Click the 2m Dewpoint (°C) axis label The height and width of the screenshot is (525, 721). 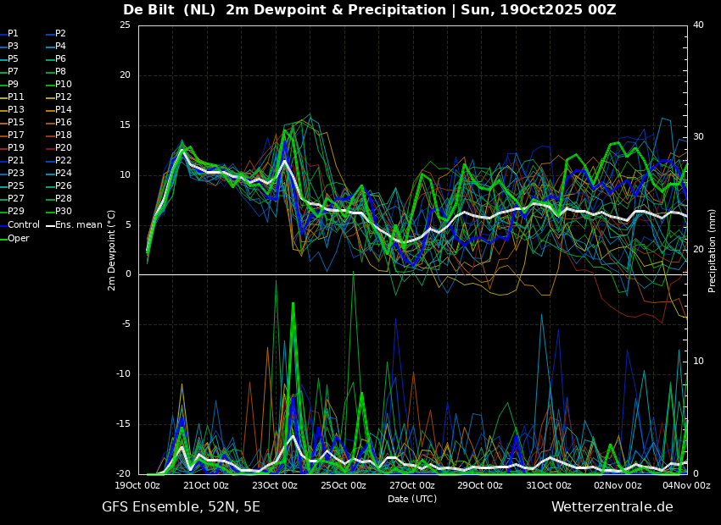[112, 251]
